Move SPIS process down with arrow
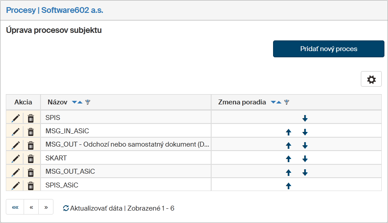This screenshot has width=388, height=223. coord(305,118)
